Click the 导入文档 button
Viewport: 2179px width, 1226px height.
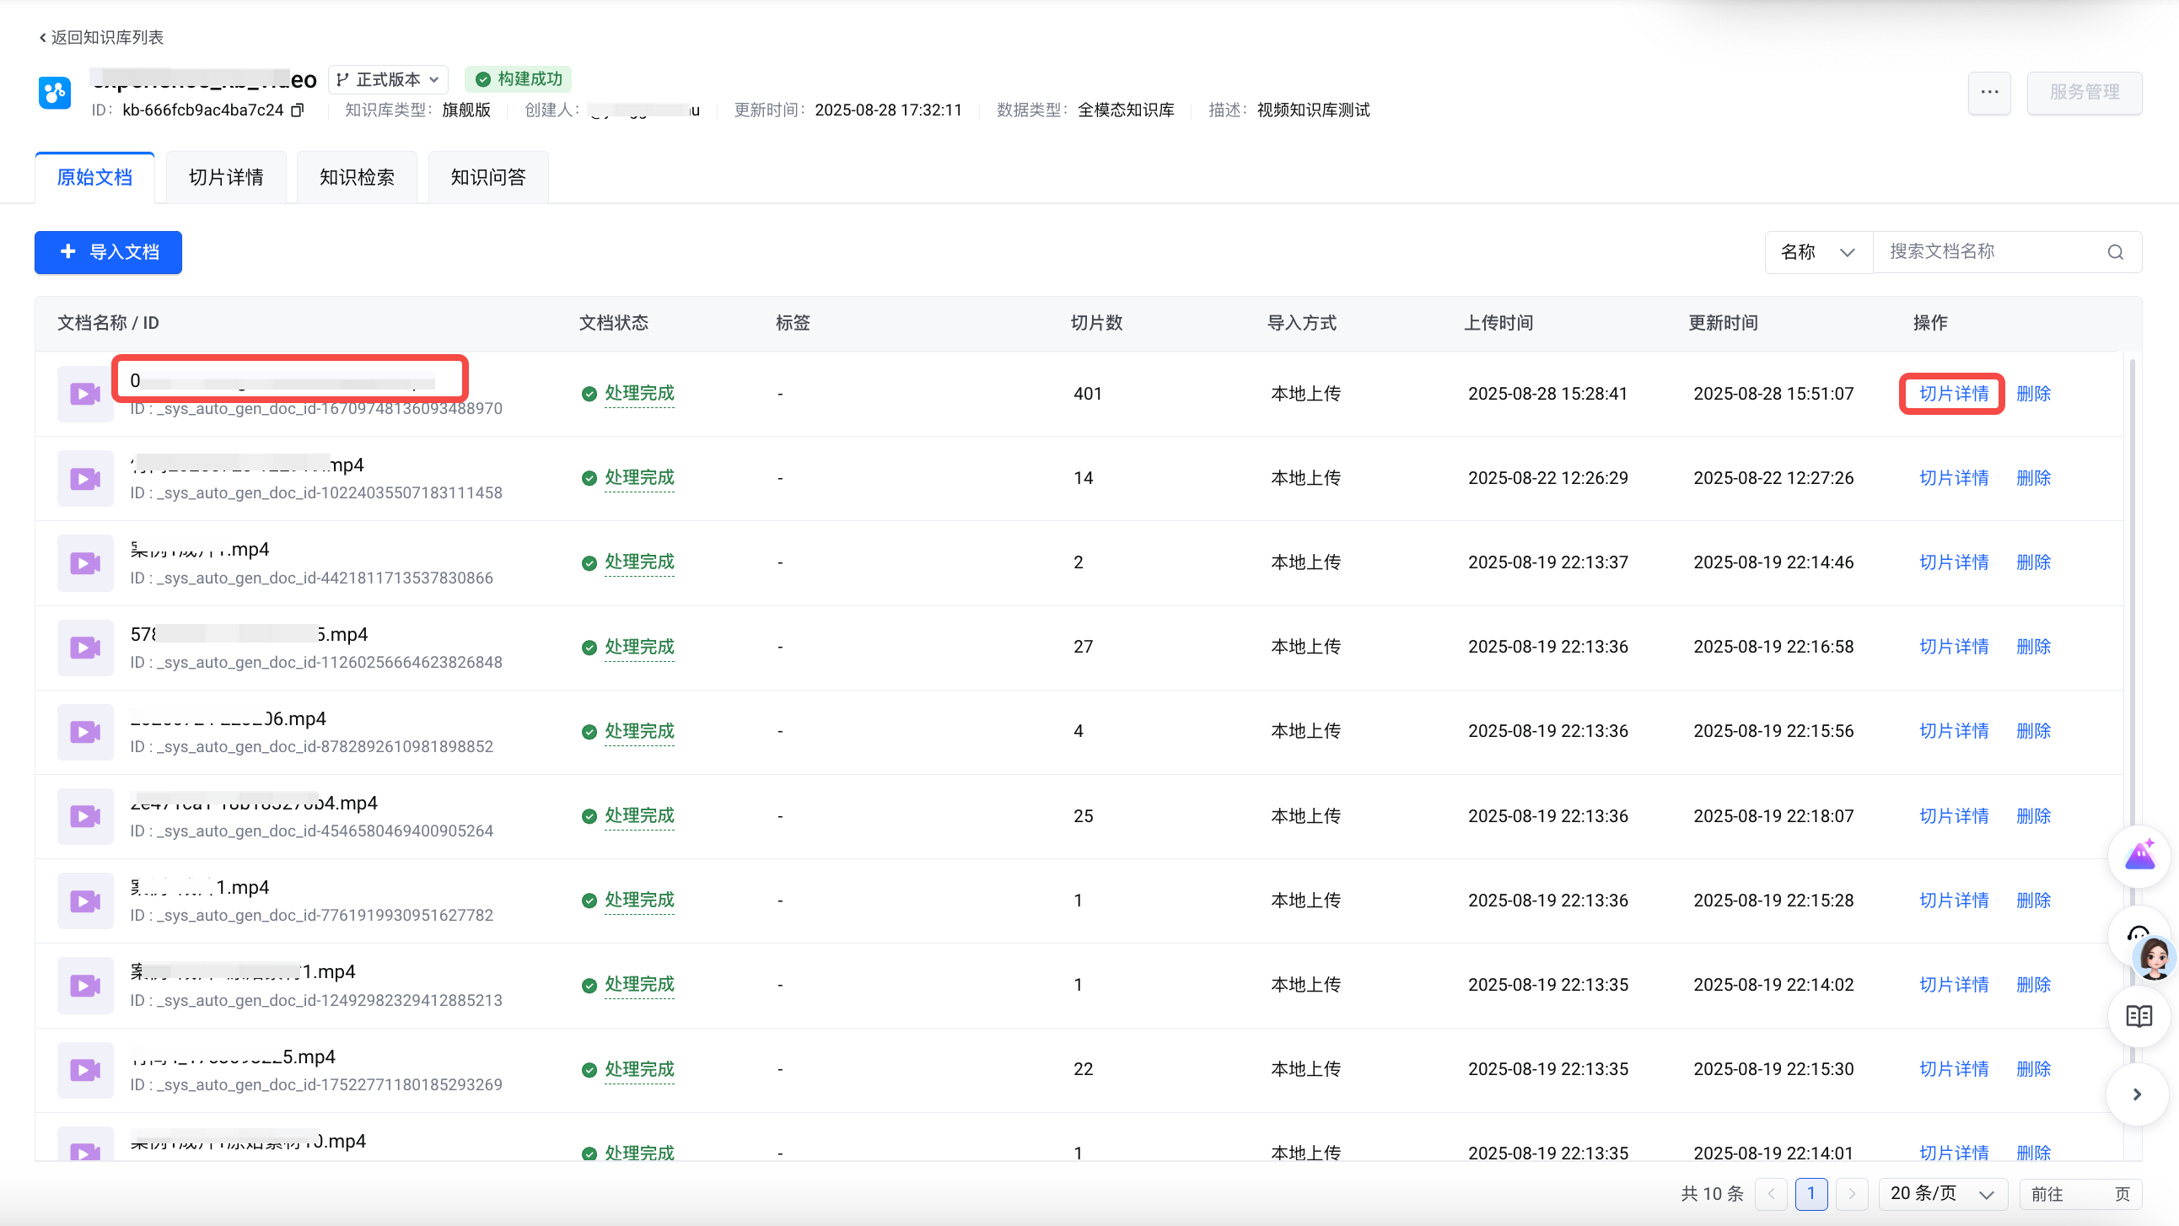click(x=108, y=252)
